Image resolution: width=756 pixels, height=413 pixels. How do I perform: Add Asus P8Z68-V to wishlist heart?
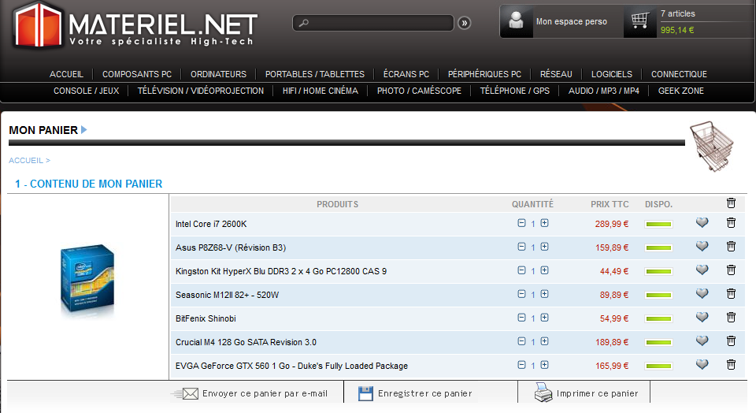(x=702, y=247)
